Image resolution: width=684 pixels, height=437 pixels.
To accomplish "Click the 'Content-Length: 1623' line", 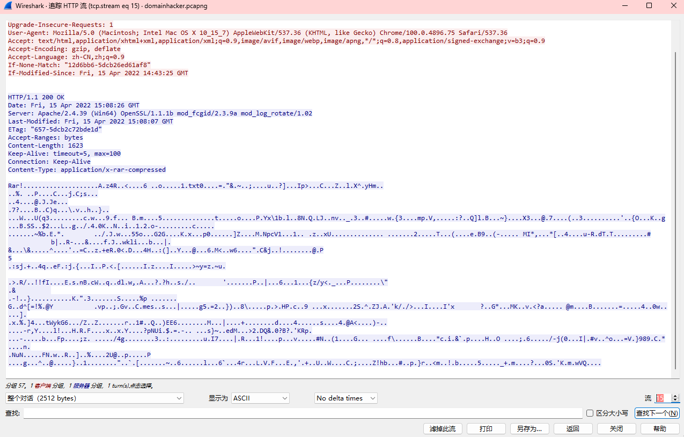I will coord(46,145).
